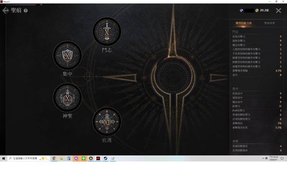
Task: Open the Windows Start menu
Action: coord(3,159)
